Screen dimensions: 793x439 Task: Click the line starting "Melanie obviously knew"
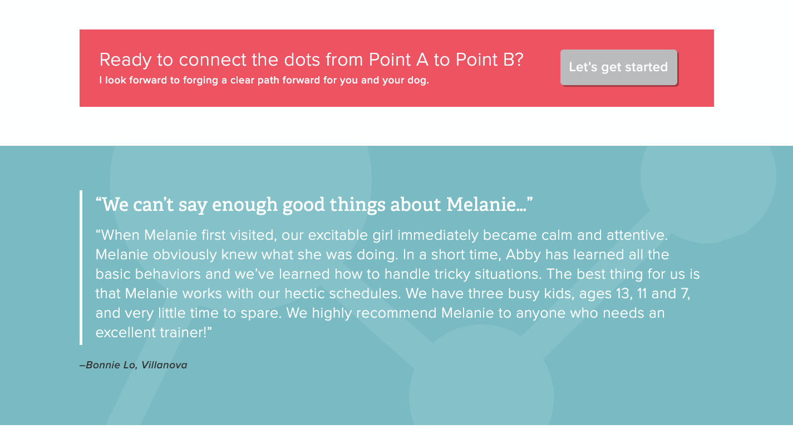point(382,255)
